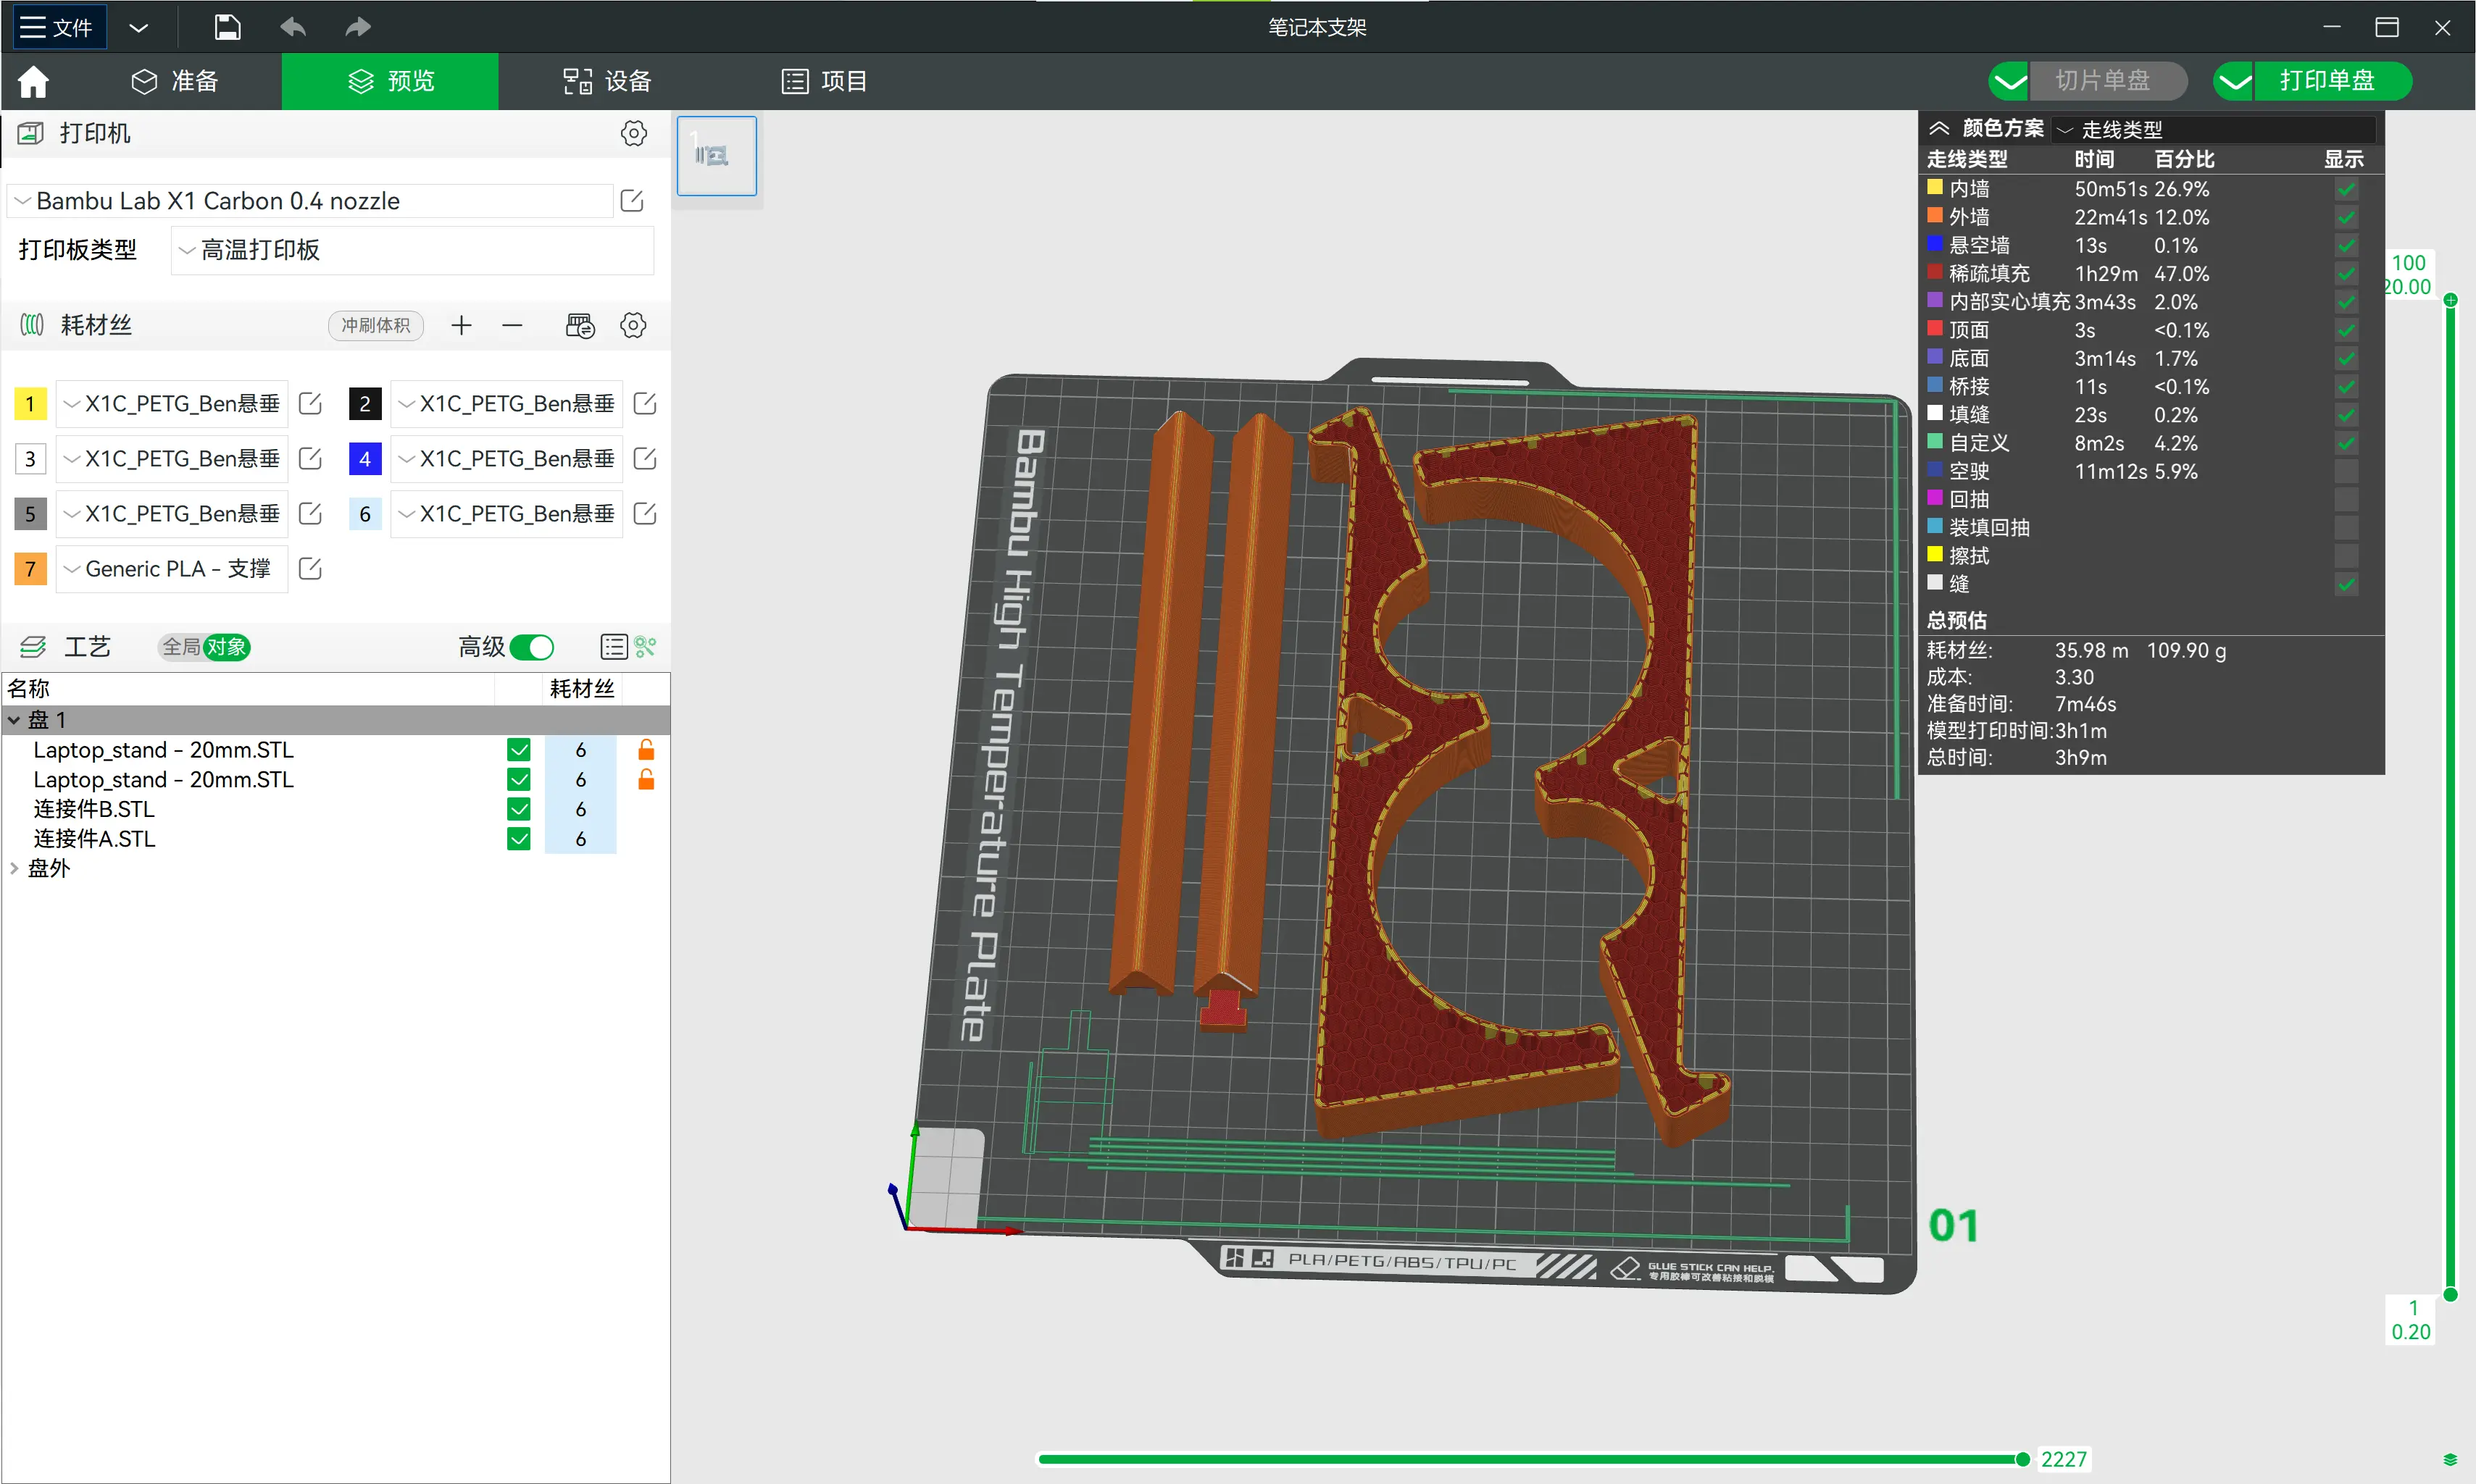The height and width of the screenshot is (1484, 2476).
Task: Show 空驶 travel moves
Action: point(2346,471)
